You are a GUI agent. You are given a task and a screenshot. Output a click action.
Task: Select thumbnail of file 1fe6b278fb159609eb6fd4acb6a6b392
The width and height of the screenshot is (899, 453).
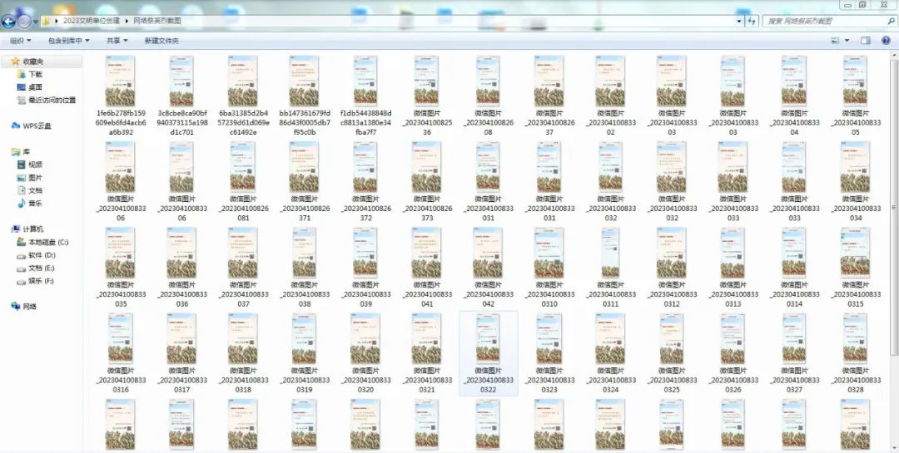(x=121, y=81)
